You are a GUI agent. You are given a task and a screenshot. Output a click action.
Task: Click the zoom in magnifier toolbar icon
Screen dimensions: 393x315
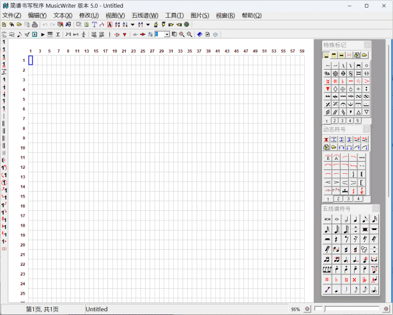(x=182, y=34)
